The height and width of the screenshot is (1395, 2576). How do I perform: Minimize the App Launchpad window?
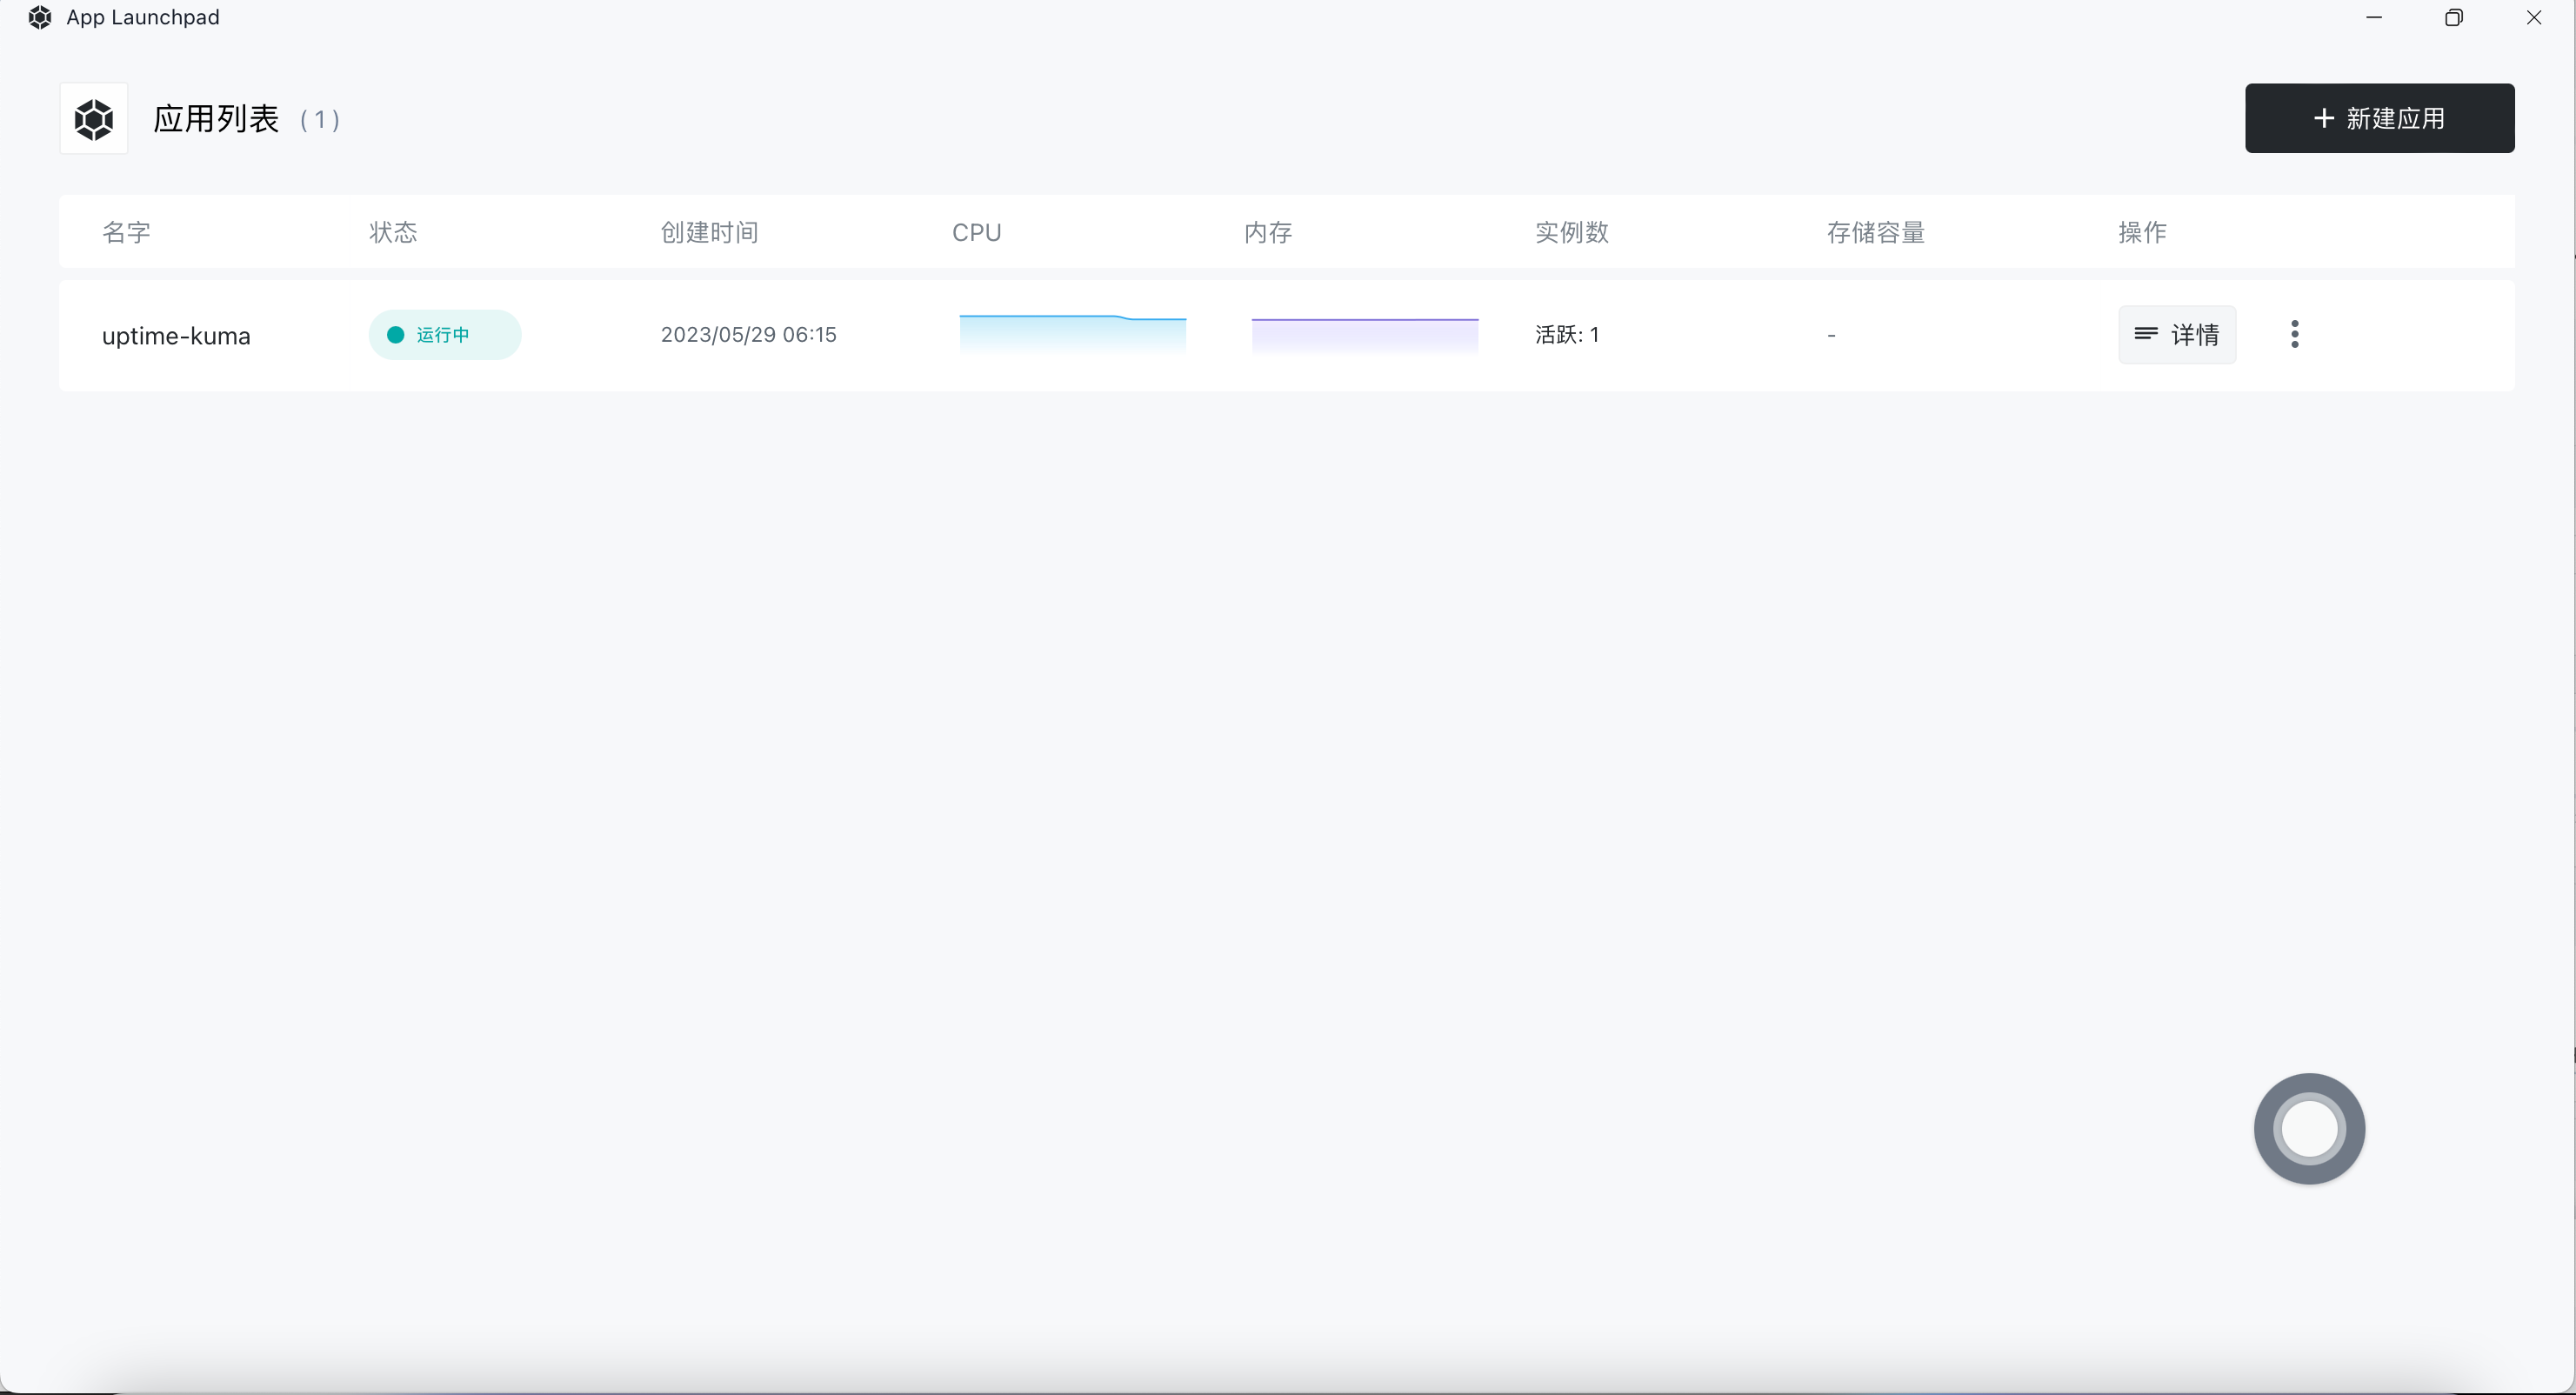tap(2374, 17)
